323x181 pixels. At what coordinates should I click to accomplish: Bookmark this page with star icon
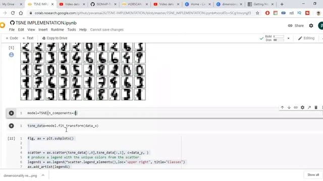257,13
